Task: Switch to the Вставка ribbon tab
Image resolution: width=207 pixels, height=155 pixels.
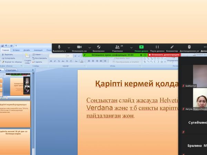Action: tap(16, 50)
